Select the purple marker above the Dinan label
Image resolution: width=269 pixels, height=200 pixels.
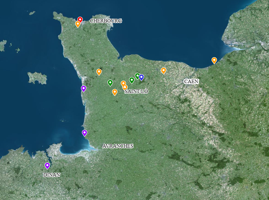(48, 166)
